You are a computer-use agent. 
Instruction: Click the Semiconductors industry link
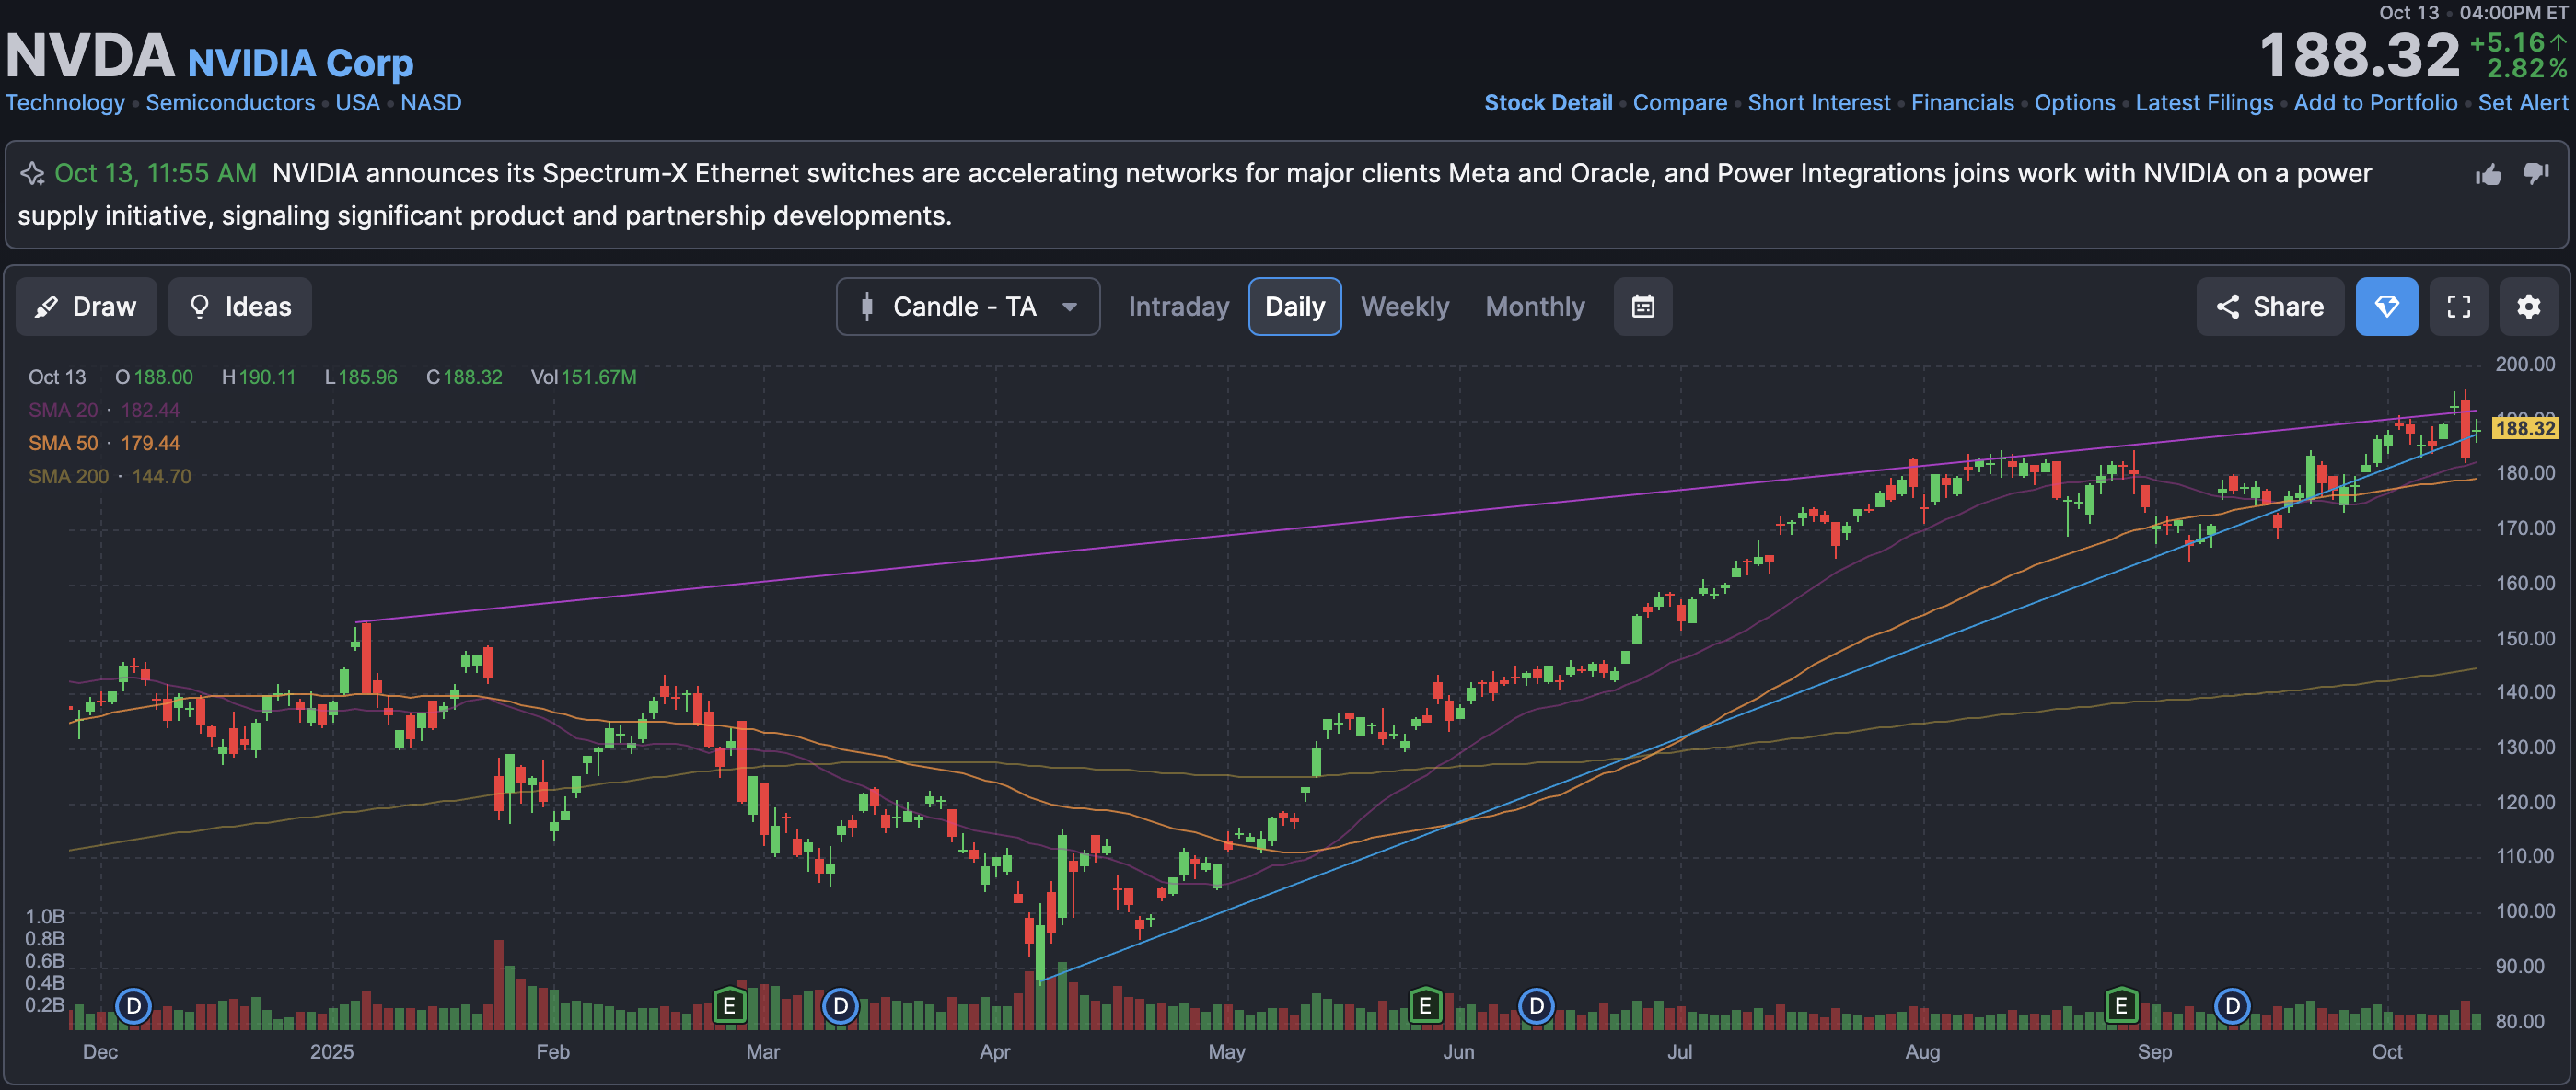pyautogui.click(x=230, y=103)
